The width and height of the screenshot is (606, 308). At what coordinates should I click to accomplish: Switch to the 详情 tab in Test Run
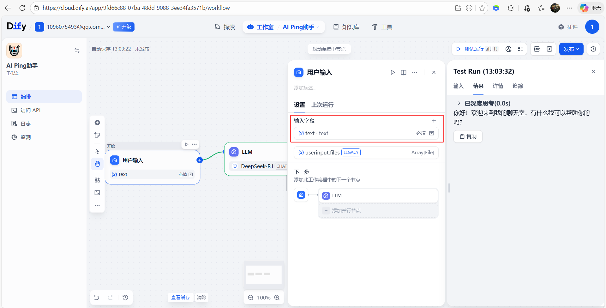pos(498,86)
